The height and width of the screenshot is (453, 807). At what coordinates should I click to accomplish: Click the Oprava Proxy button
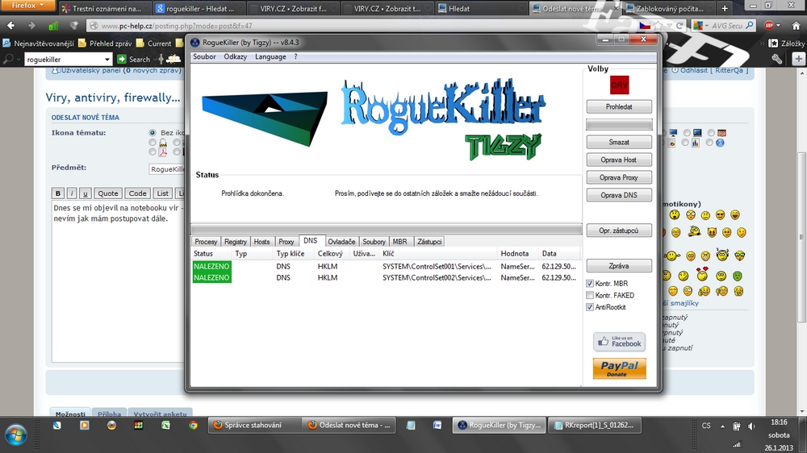pos(619,177)
